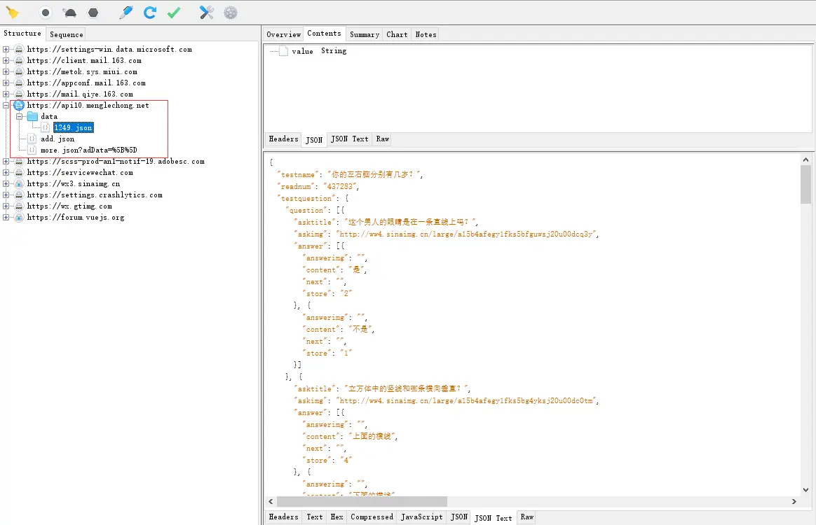Click the blue repeat request icon
Image resolution: width=816 pixels, height=525 pixels.
150,13
